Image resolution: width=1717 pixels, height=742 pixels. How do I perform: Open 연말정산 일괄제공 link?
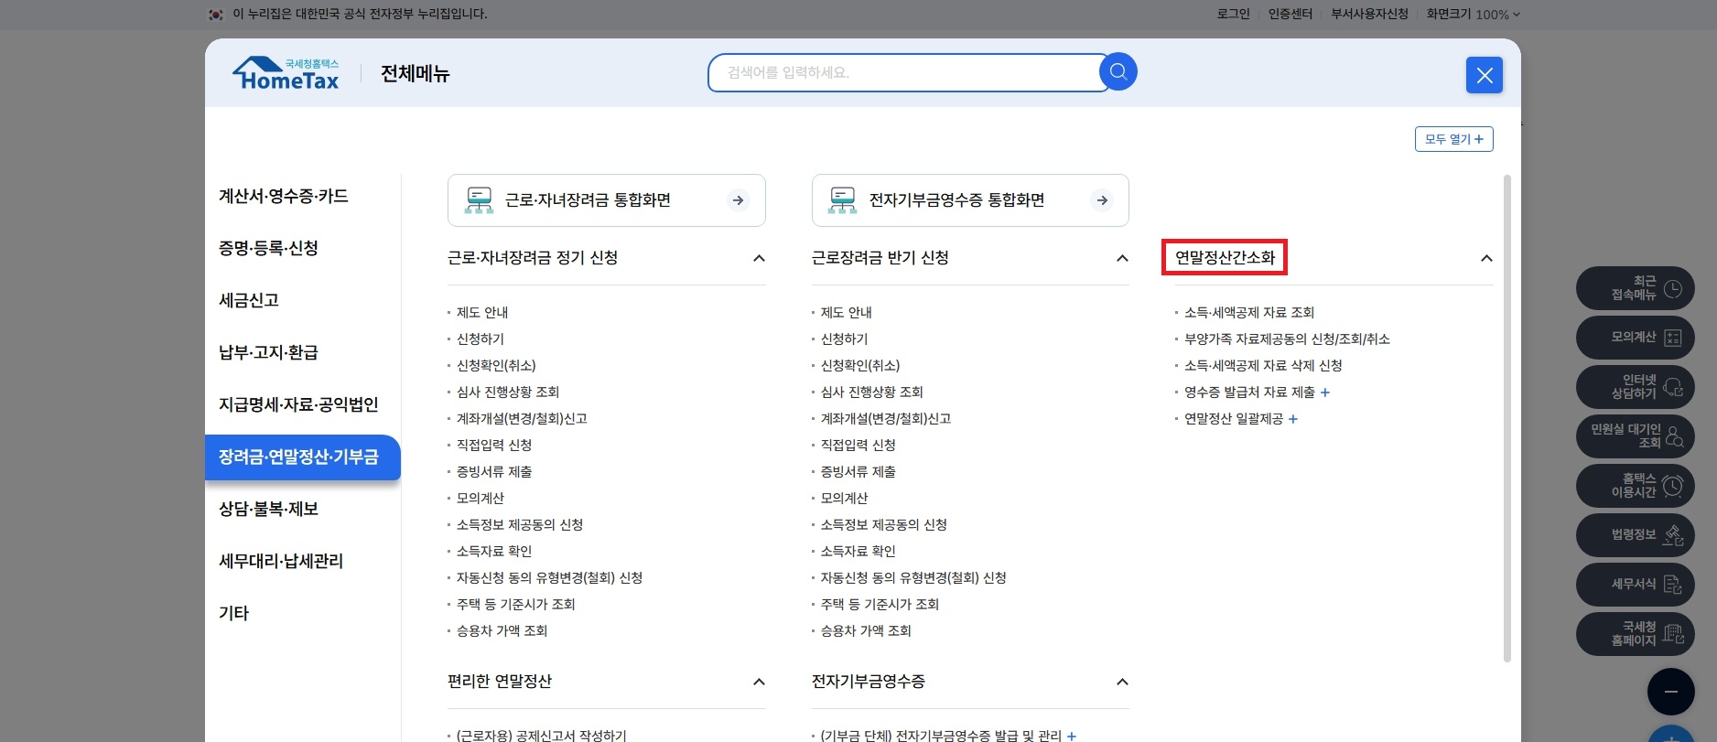tap(1234, 419)
